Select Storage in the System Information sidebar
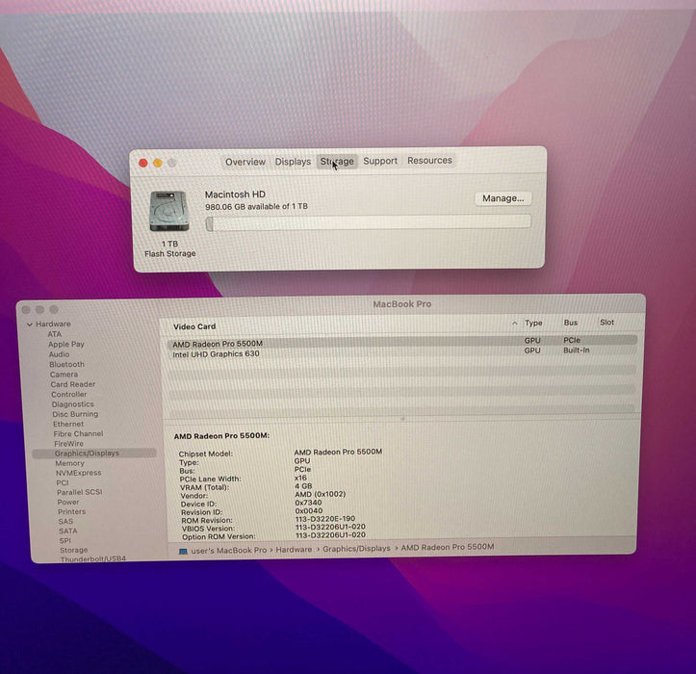Screen dimensions: 696x674 (x=74, y=550)
